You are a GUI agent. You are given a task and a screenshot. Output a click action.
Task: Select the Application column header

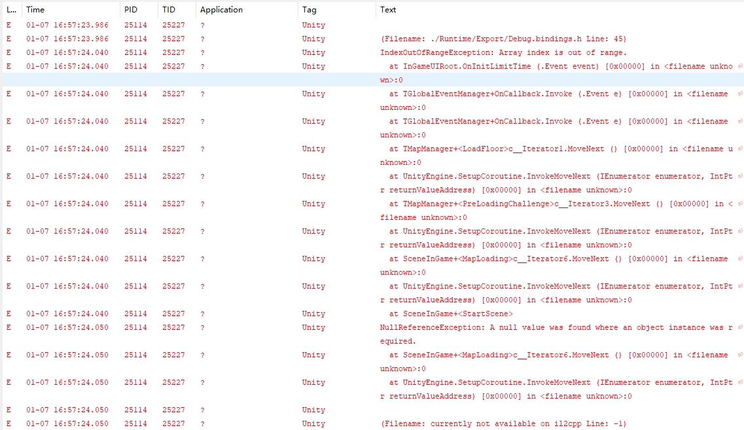pos(221,10)
